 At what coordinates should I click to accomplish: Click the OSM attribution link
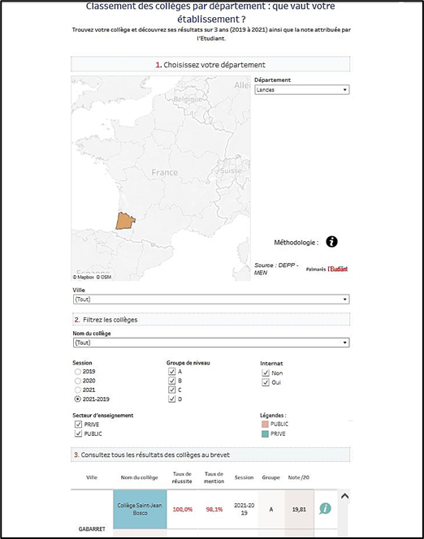pyautogui.click(x=103, y=277)
